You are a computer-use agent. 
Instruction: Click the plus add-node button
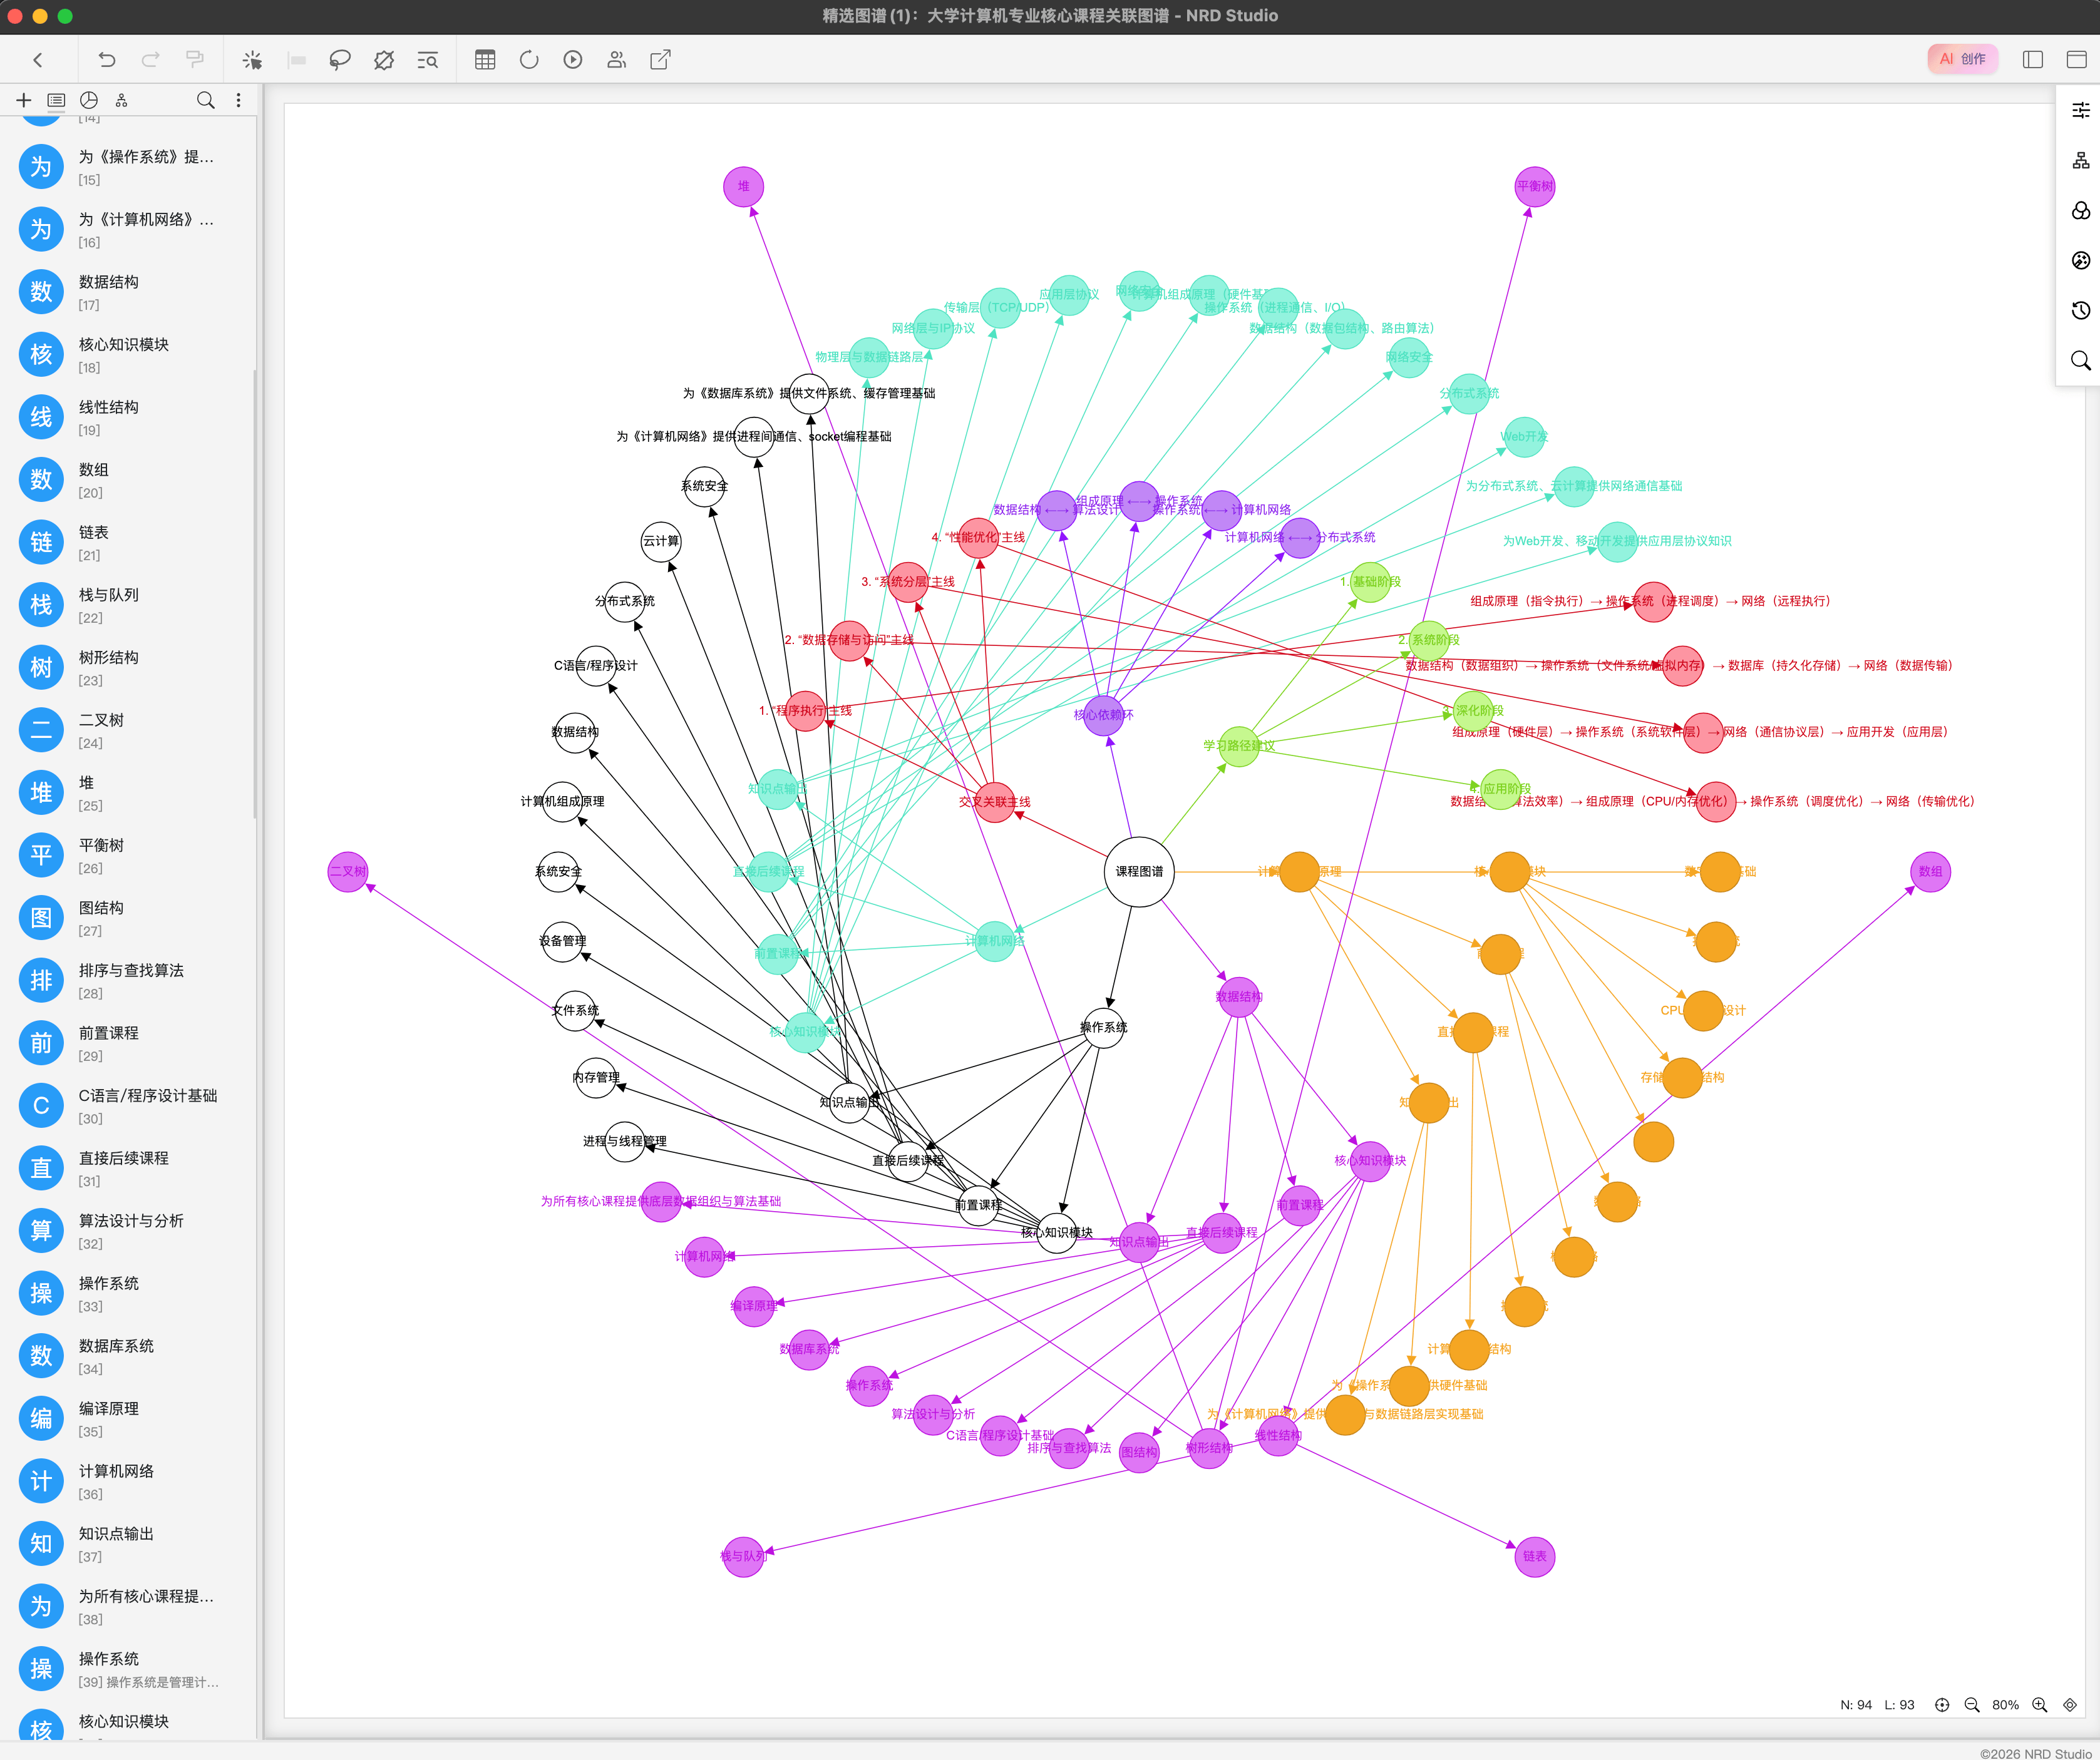(x=24, y=100)
